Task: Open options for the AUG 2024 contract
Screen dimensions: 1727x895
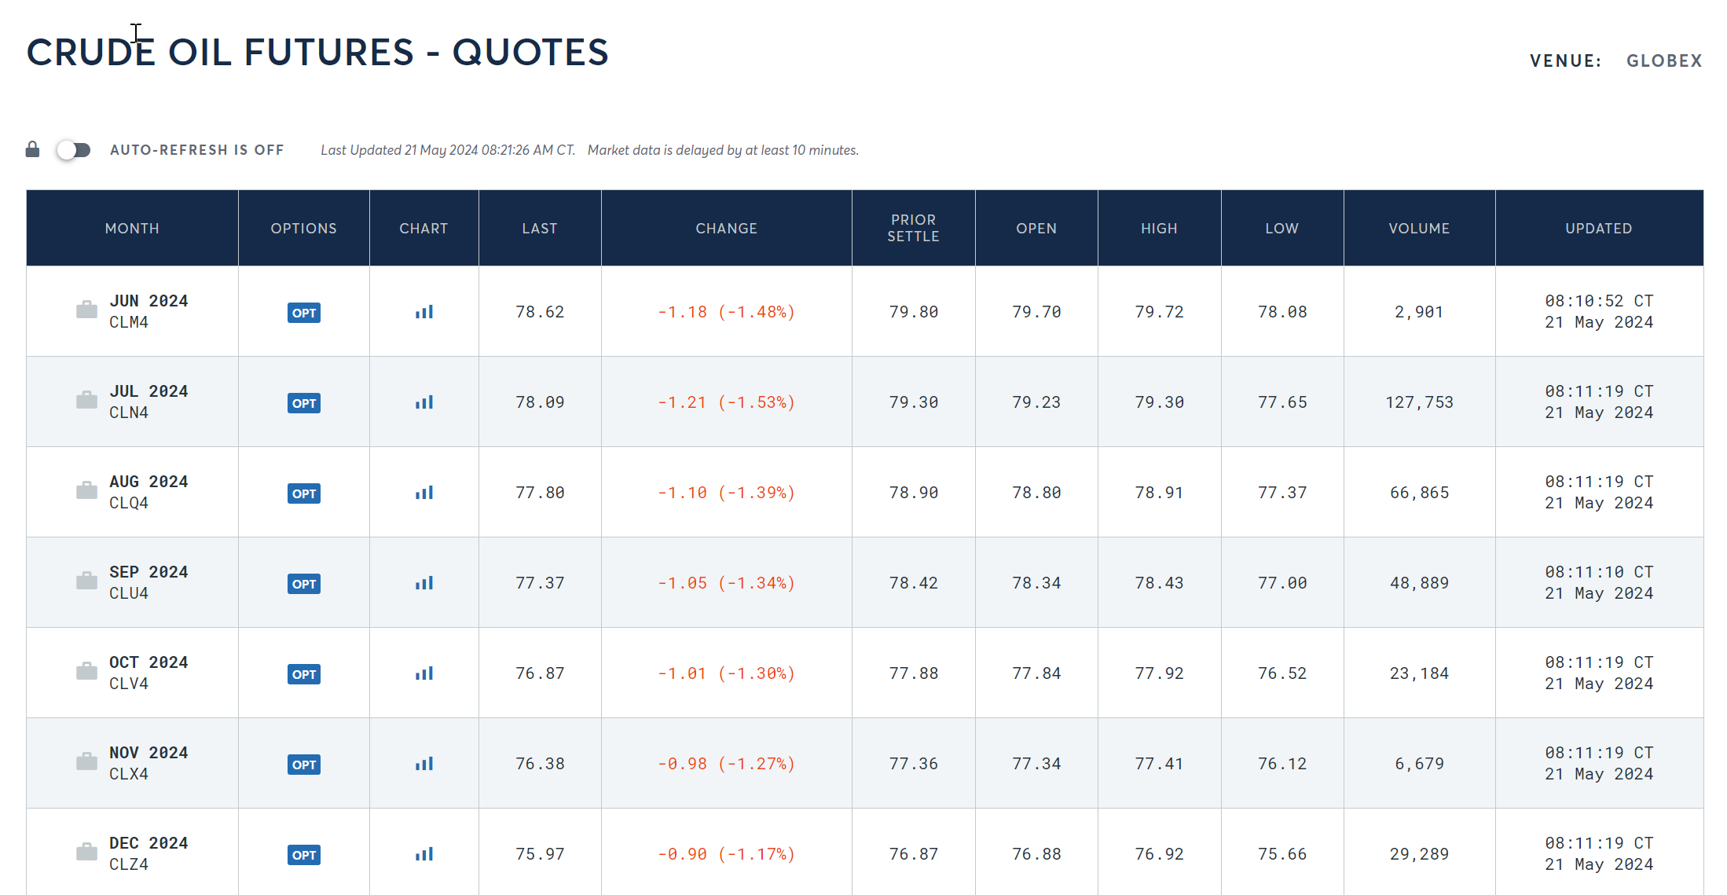Action: click(x=304, y=493)
